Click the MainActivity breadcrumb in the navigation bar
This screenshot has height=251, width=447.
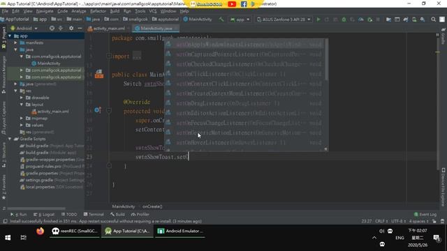[x=198, y=20]
